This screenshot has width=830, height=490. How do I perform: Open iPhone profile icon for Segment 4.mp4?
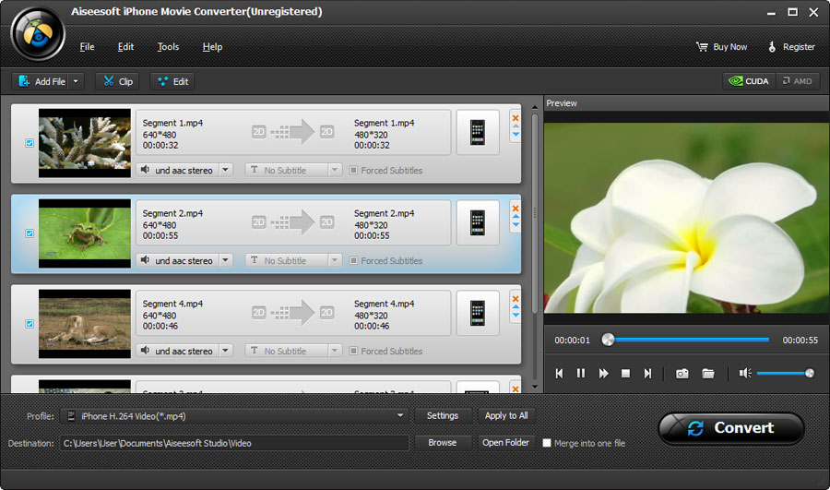pyautogui.click(x=478, y=313)
